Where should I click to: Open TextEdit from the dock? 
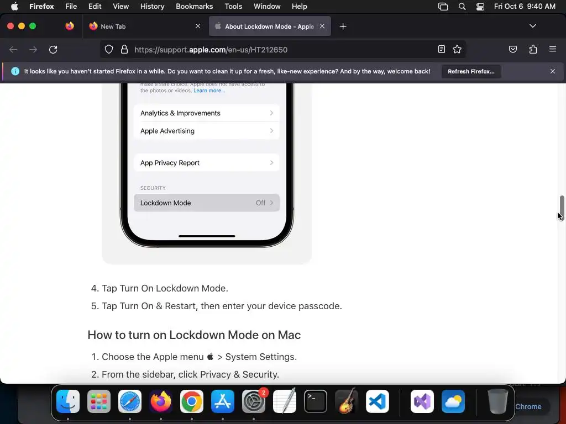[x=285, y=401]
